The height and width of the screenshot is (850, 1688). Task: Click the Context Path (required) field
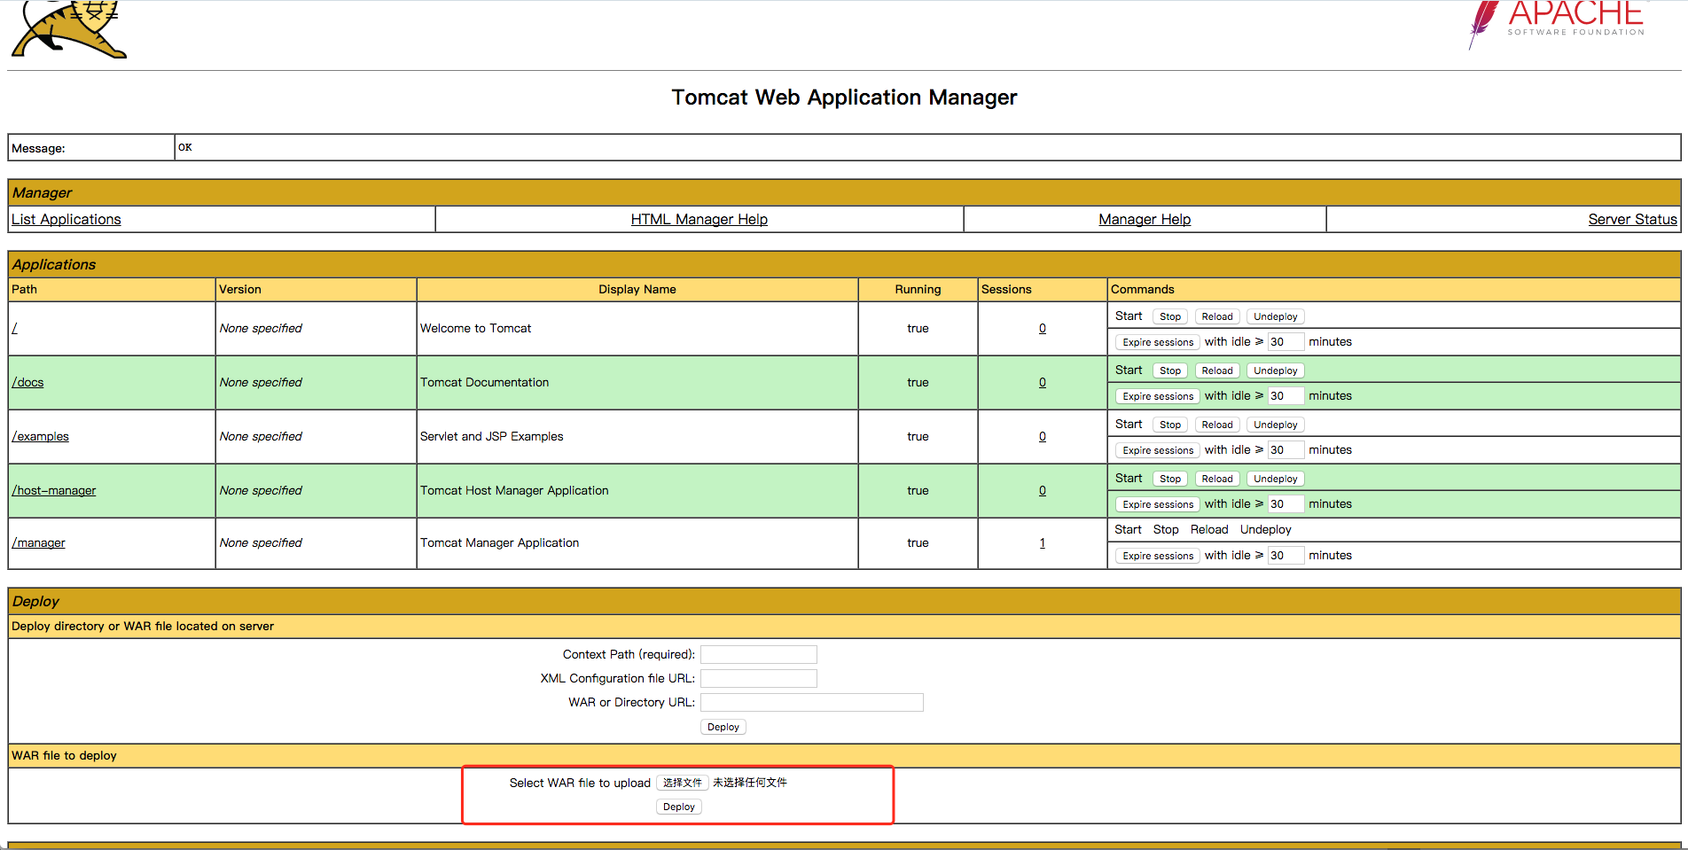[x=759, y=655]
